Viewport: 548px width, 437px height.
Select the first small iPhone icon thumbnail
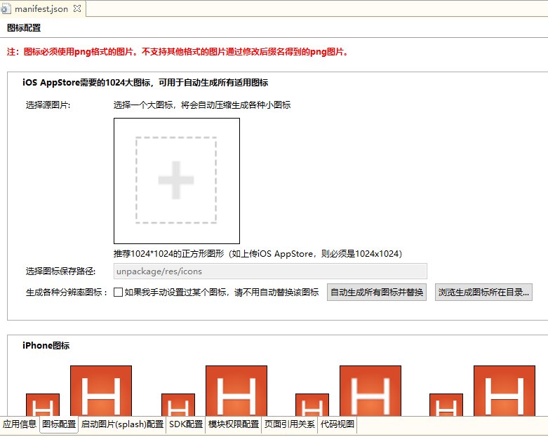pos(43,405)
